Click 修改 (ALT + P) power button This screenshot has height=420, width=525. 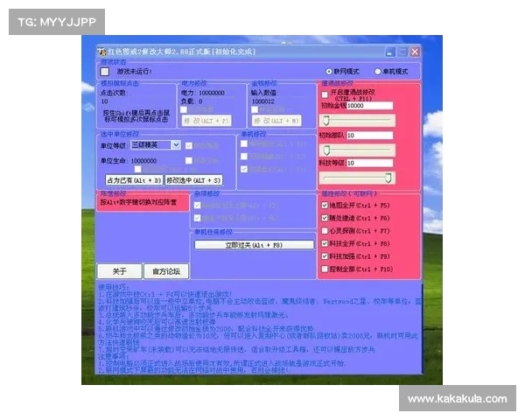pyautogui.click(x=206, y=121)
